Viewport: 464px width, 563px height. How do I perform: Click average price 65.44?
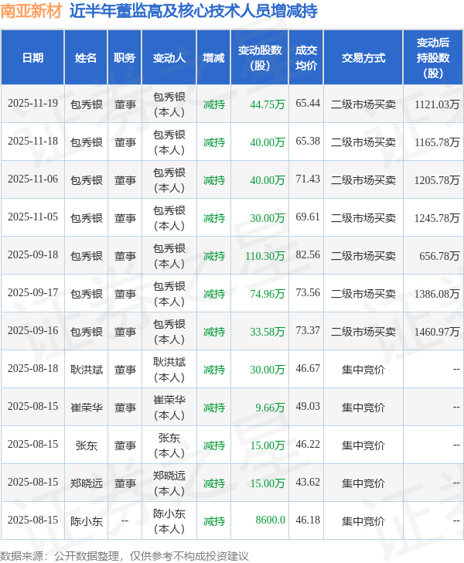pos(308,104)
